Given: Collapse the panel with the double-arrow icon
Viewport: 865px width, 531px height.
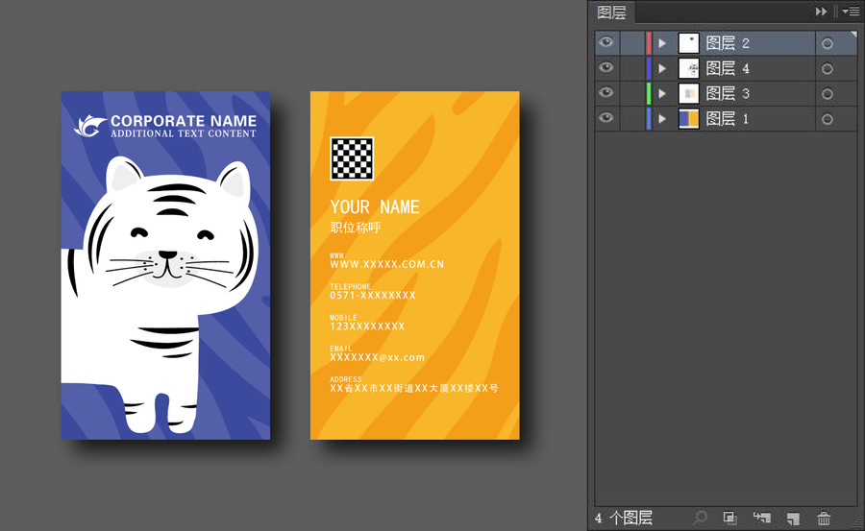Looking at the screenshot, I should (821, 12).
